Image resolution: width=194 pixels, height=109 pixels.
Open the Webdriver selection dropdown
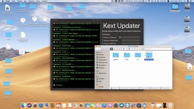[x=131, y=43]
